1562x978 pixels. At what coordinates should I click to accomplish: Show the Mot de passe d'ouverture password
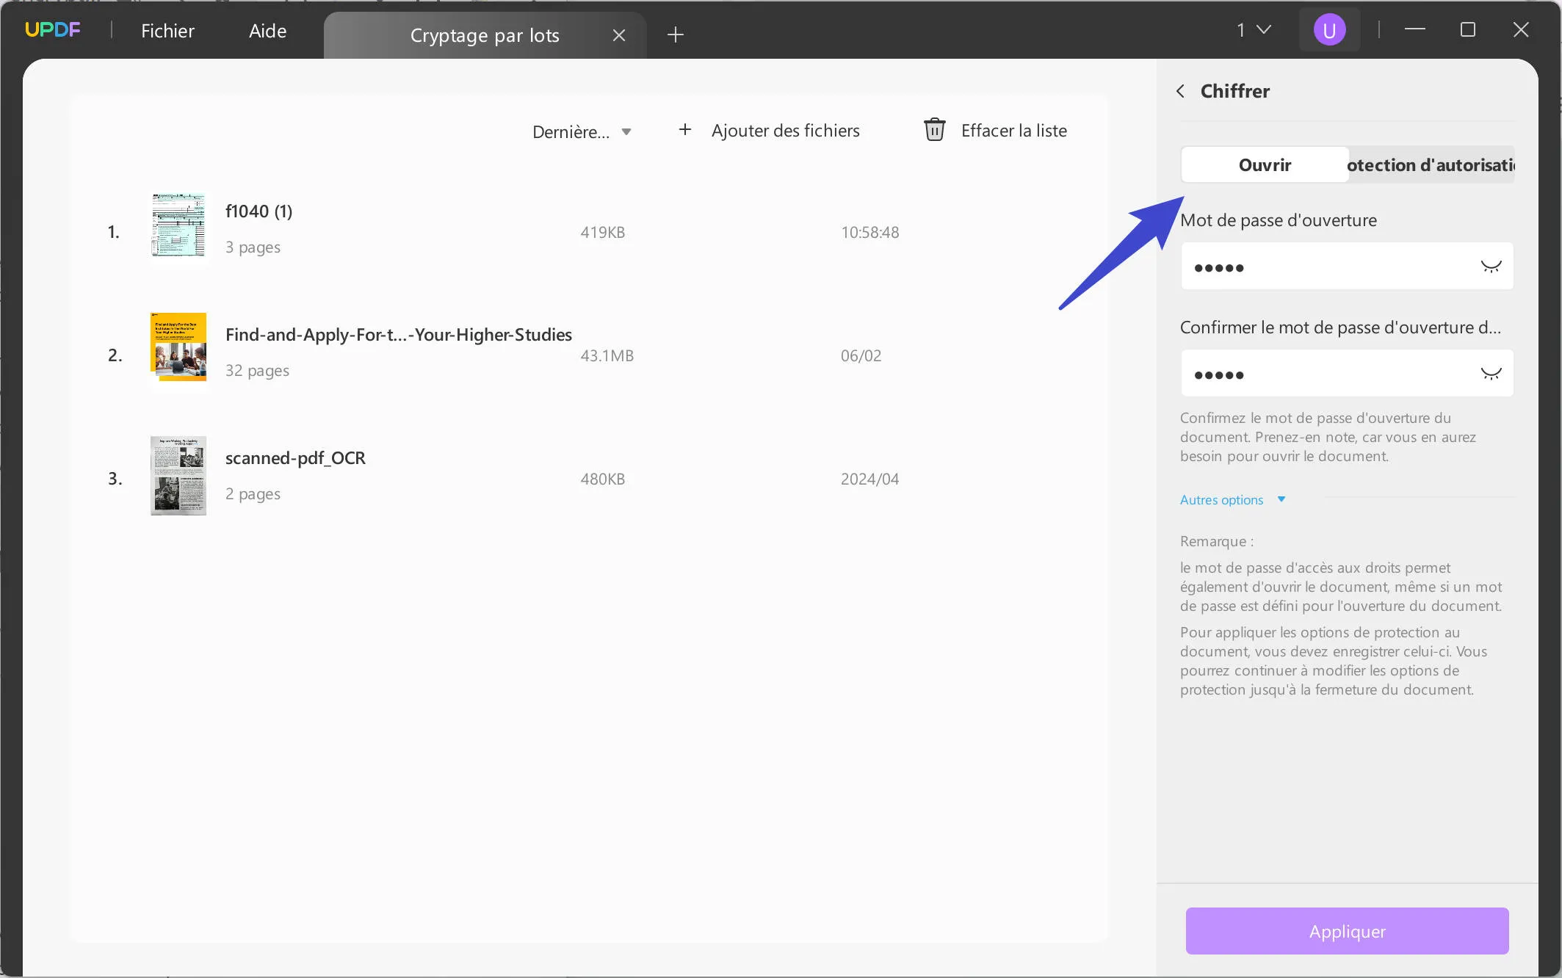click(1491, 266)
